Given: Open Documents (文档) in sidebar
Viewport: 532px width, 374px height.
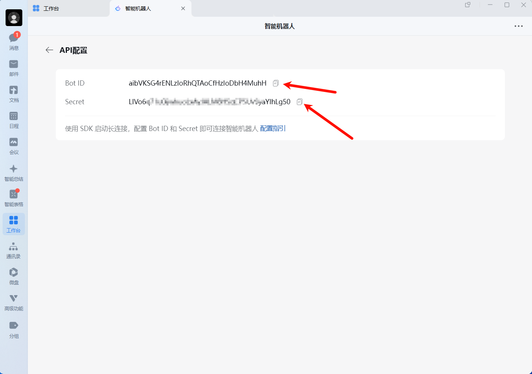Looking at the screenshot, I should (x=14, y=94).
